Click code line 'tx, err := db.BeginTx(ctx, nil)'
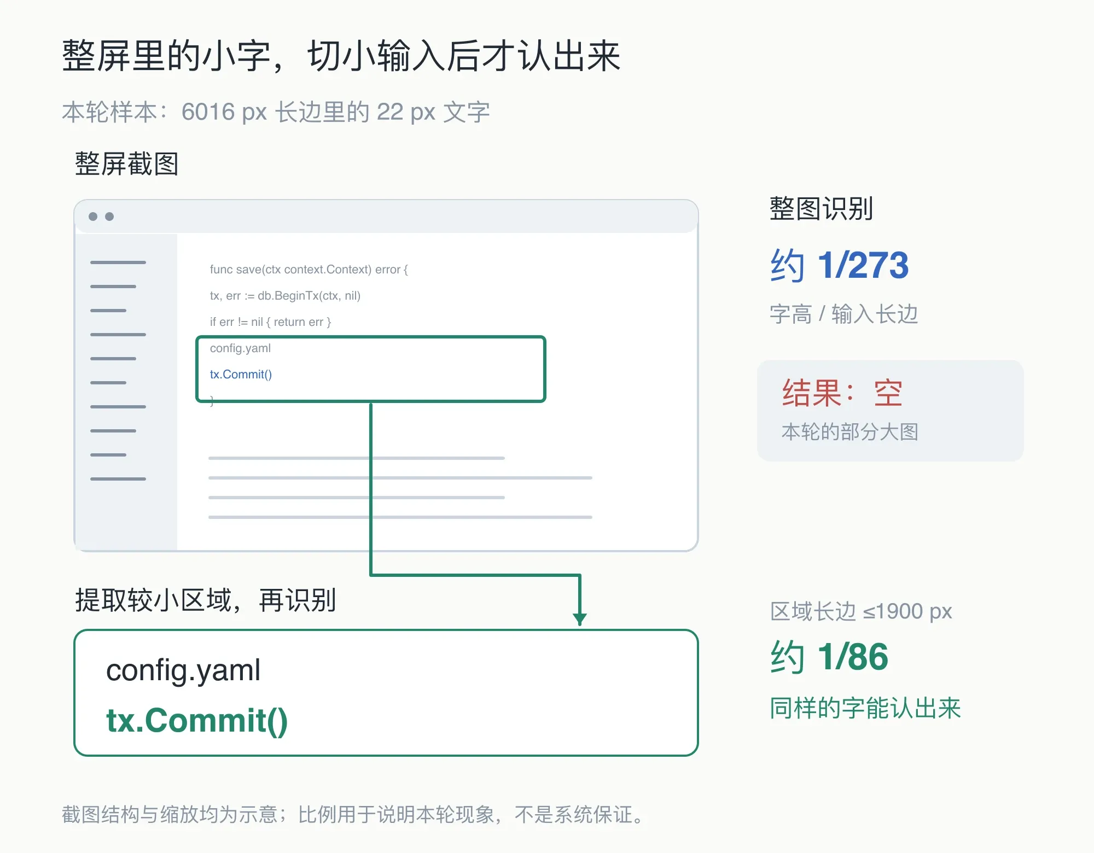The image size is (1094, 853). (285, 296)
